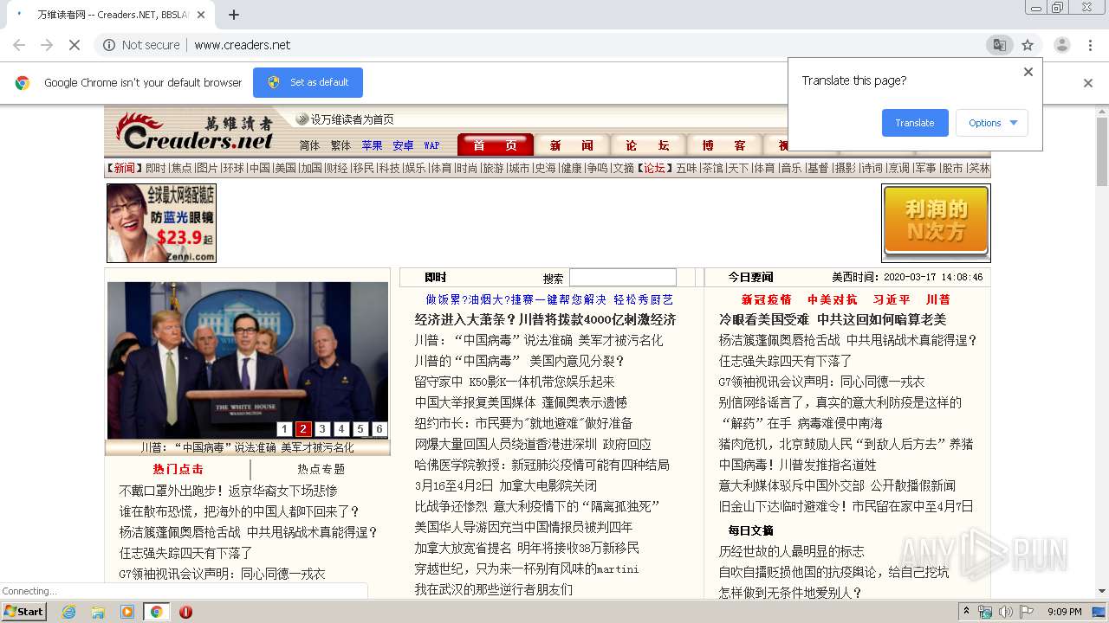Click the 习近平 topic link
The height and width of the screenshot is (623, 1109).
[892, 299]
